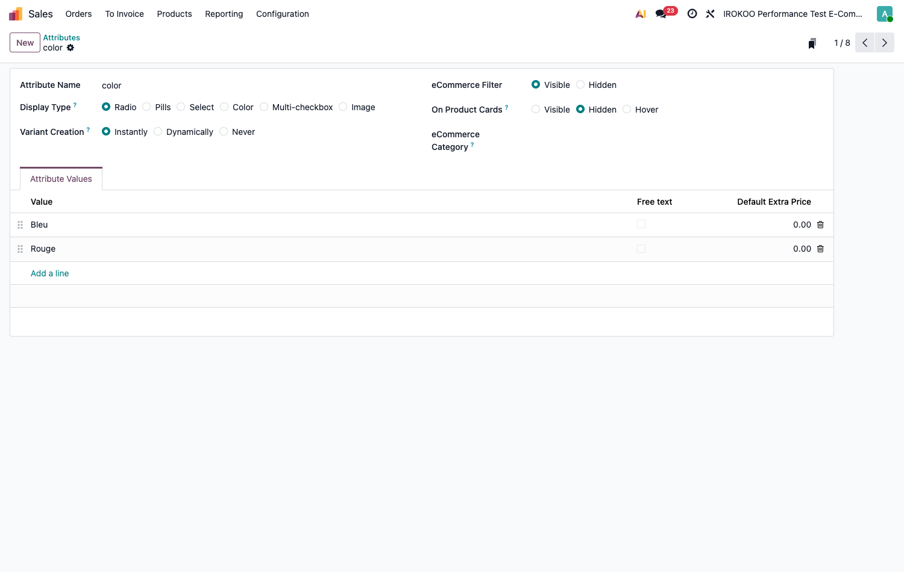The width and height of the screenshot is (904, 572).
Task: Set variant creation to Never
Action: 224,131
